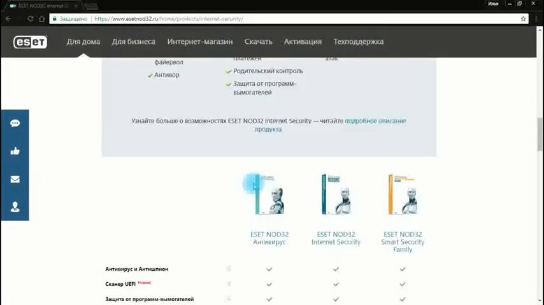Click the ESET logo
544x305 pixels.
click(30, 42)
